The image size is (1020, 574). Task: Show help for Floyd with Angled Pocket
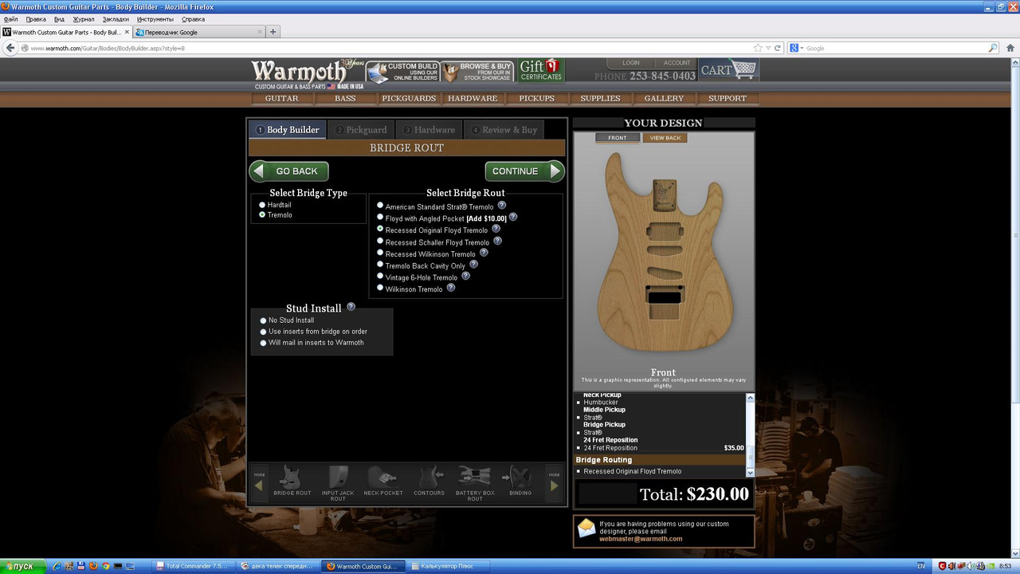pos(513,217)
